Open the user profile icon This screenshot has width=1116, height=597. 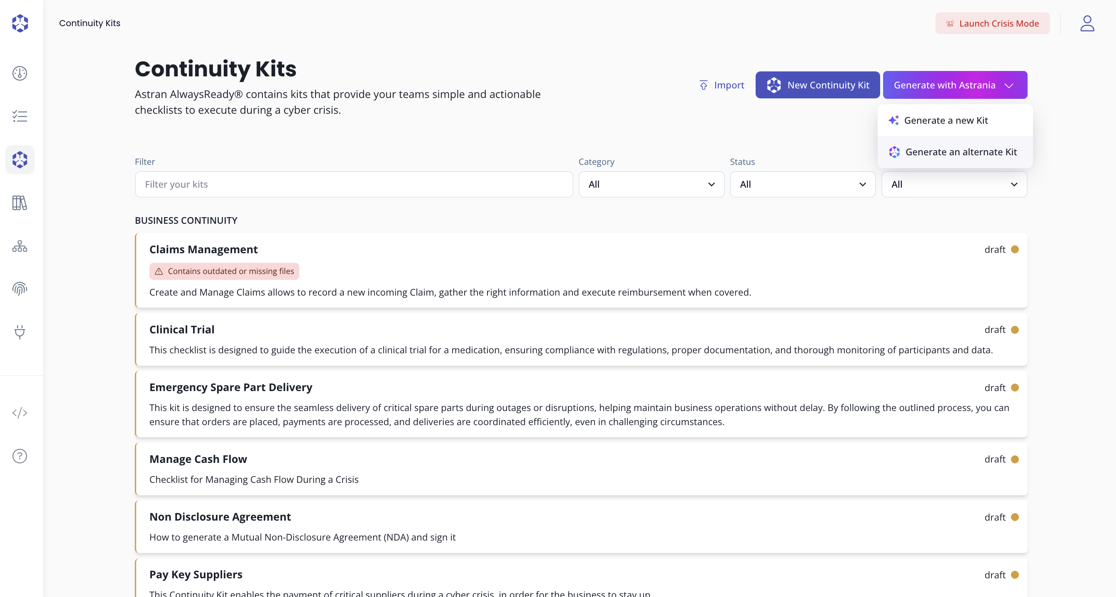(1087, 23)
